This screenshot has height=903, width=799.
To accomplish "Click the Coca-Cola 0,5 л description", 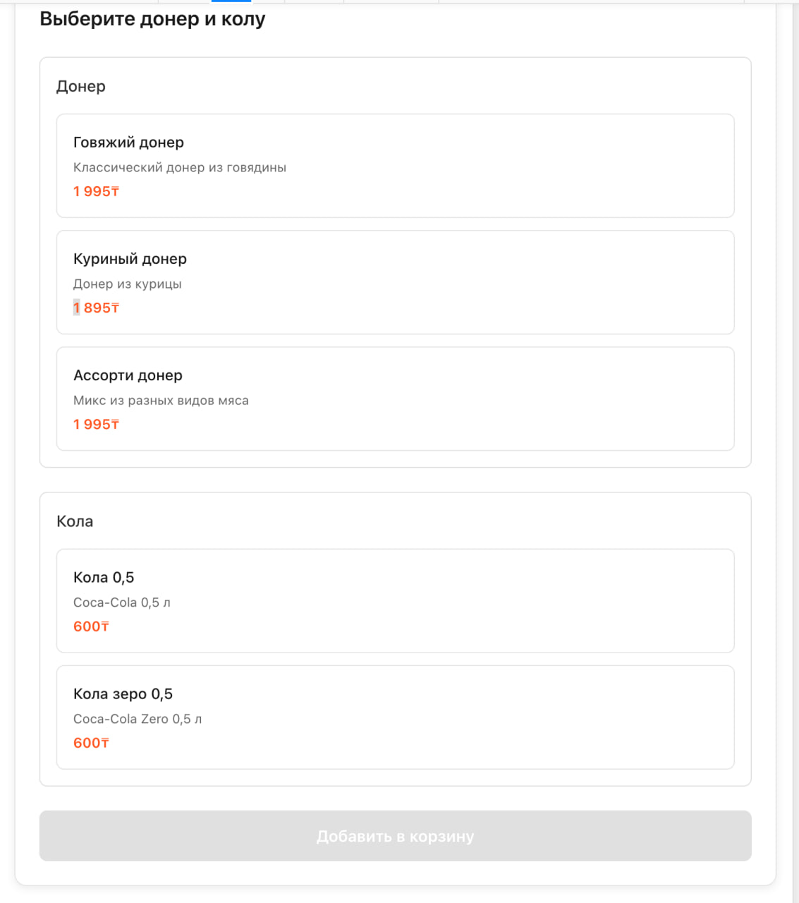I will pos(122,602).
